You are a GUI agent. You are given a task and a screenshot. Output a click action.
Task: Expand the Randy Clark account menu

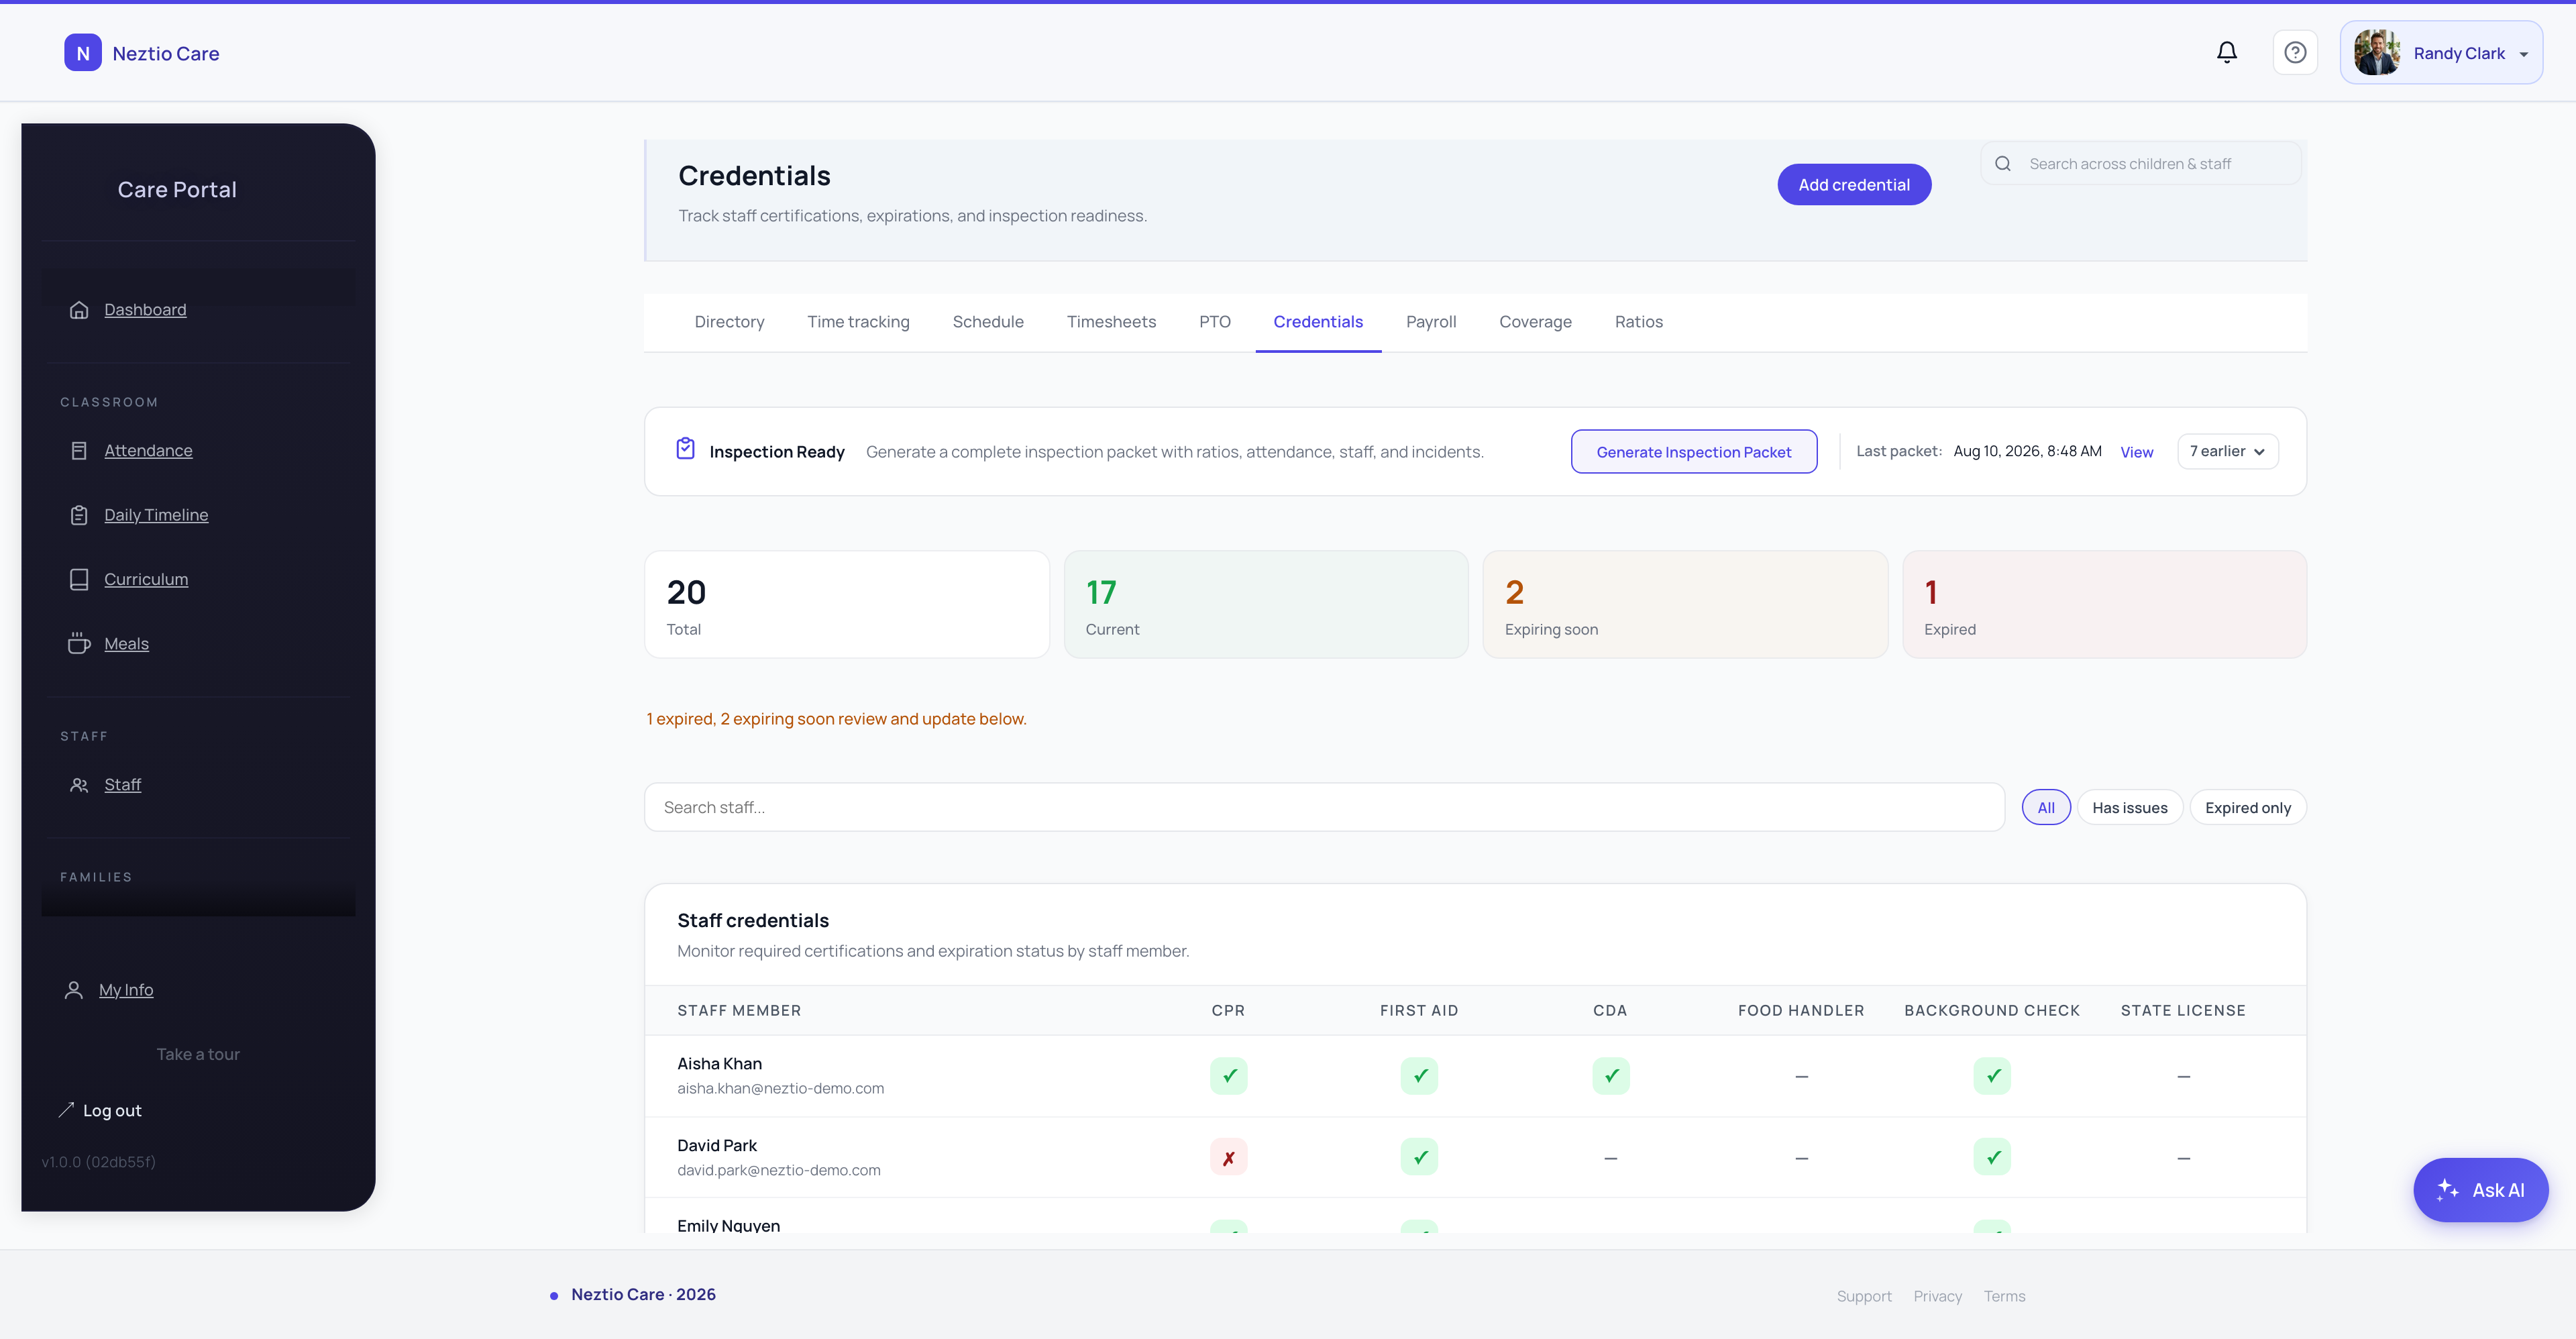(x=2441, y=53)
